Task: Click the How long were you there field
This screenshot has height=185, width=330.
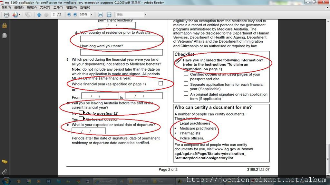Action: pos(121,52)
